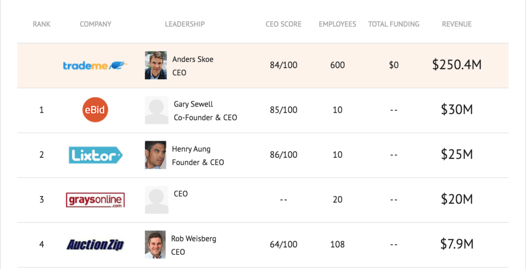Sort by the Revenue column header
Image resolution: width=526 pixels, height=269 pixels.
[457, 24]
